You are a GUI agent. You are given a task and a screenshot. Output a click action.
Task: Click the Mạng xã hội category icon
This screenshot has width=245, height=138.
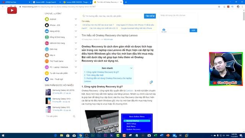(x=47, y=31)
